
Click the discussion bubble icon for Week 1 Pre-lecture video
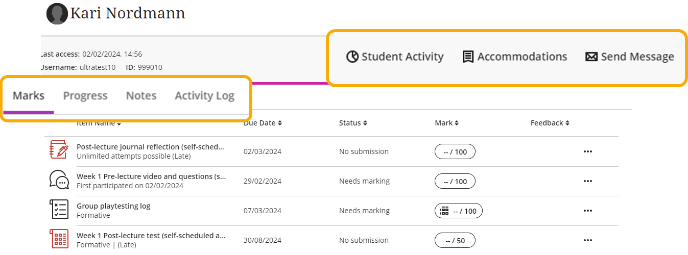point(59,180)
